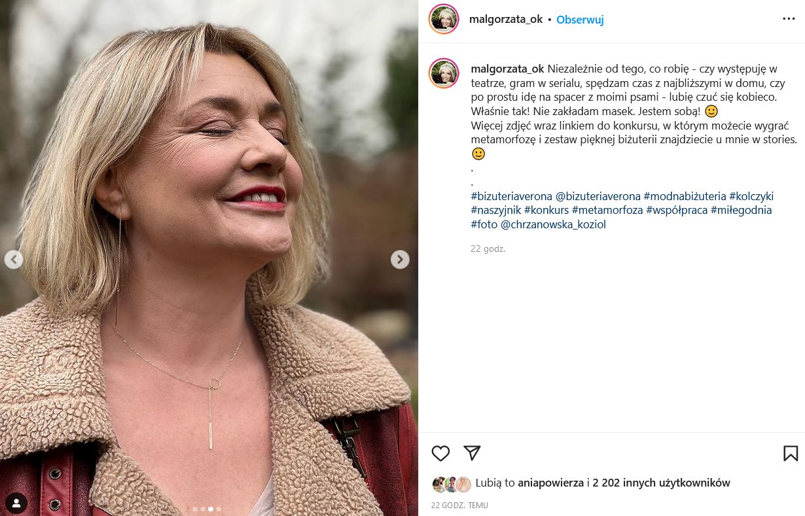Open the #metamorfoza hashtag
The height and width of the screenshot is (516, 805).
(x=607, y=210)
